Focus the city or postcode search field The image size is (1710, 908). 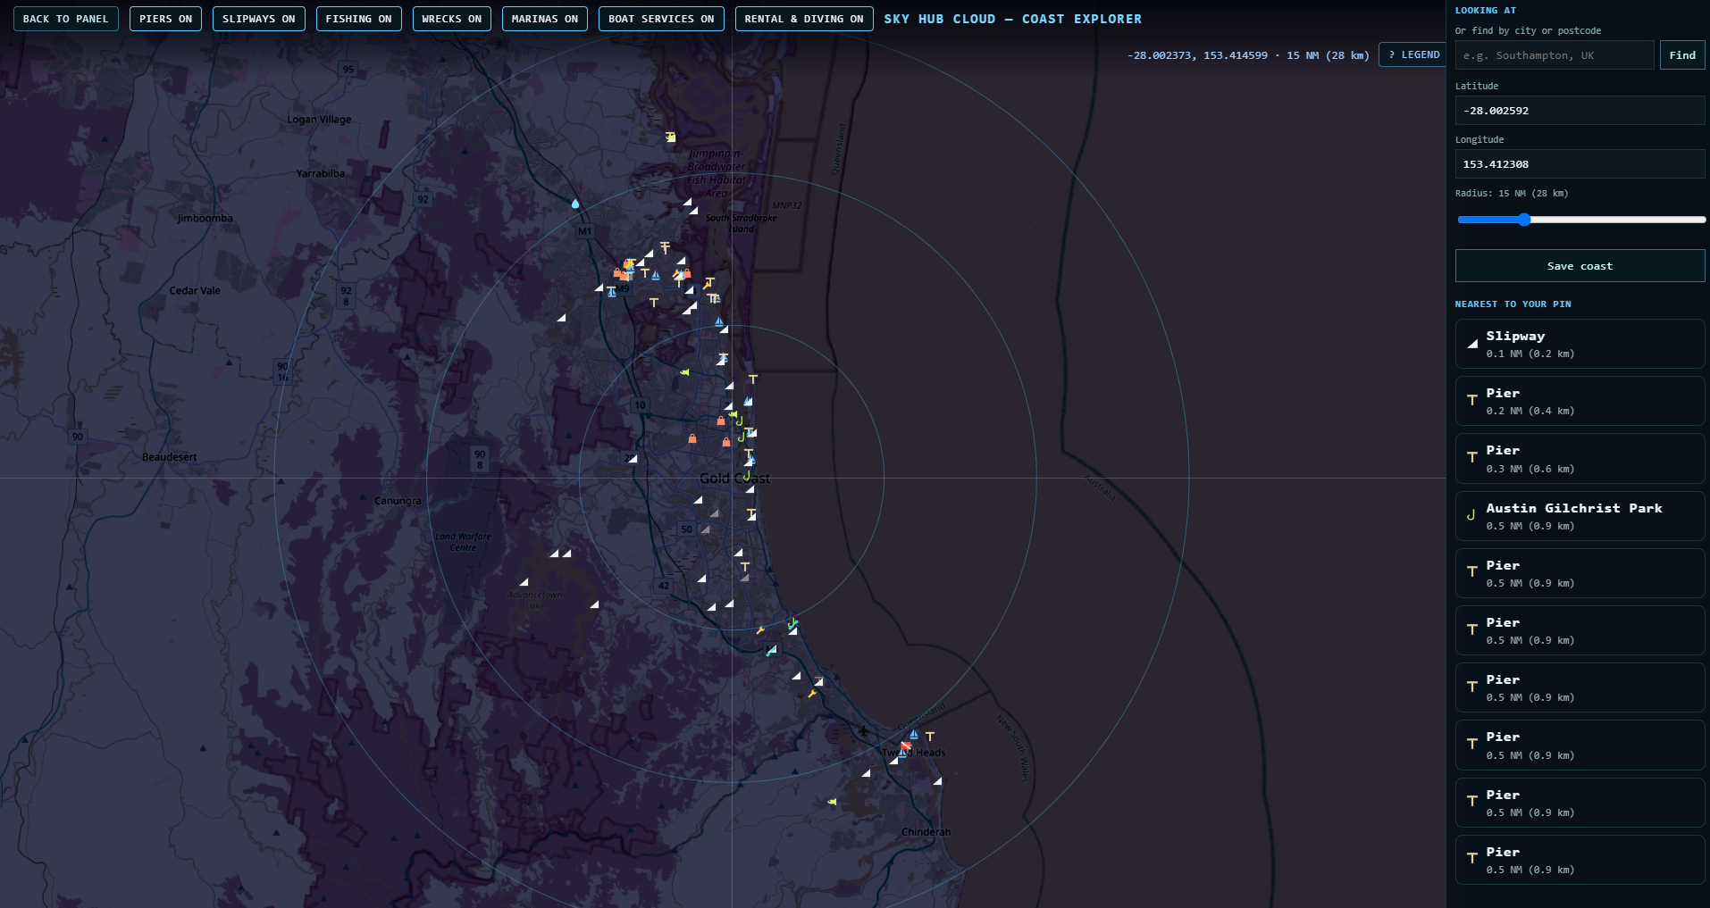click(1555, 55)
